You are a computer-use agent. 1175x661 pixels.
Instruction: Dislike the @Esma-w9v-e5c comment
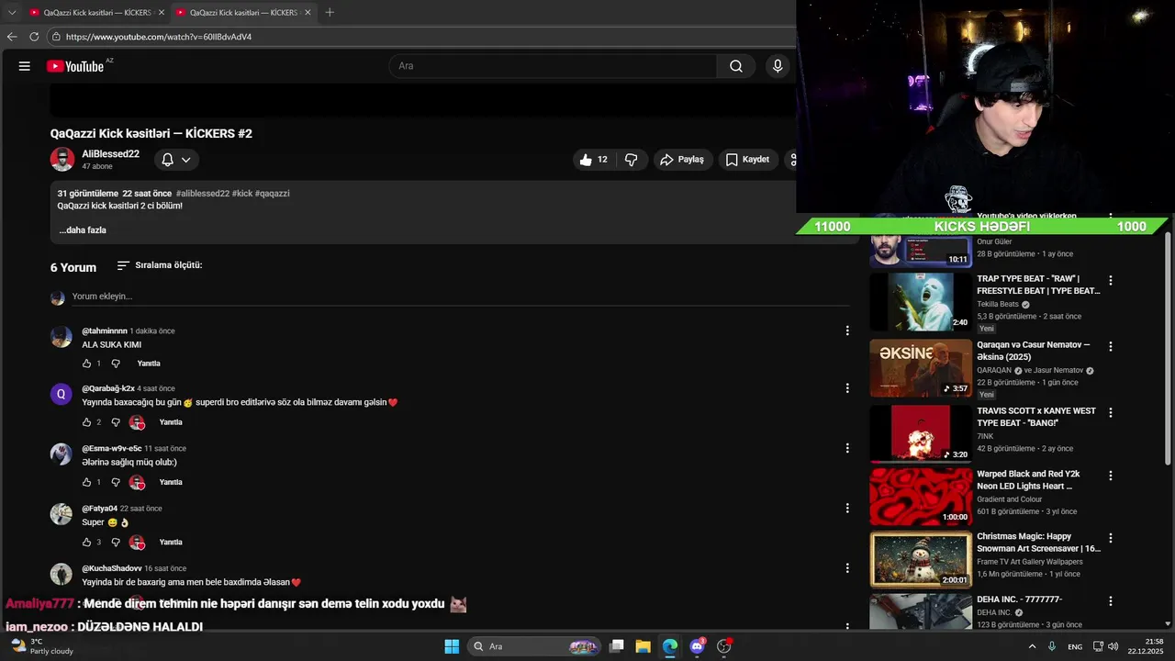pos(116,482)
